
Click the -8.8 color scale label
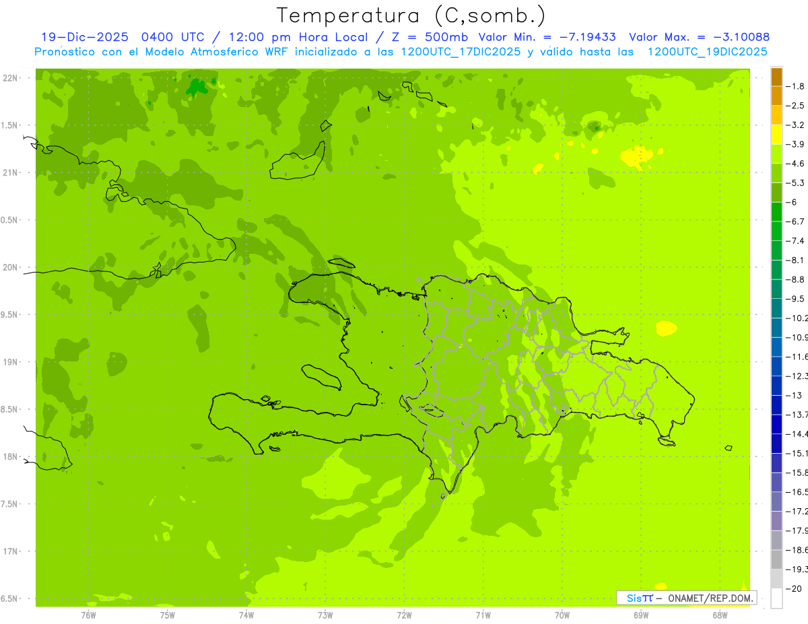click(x=796, y=279)
